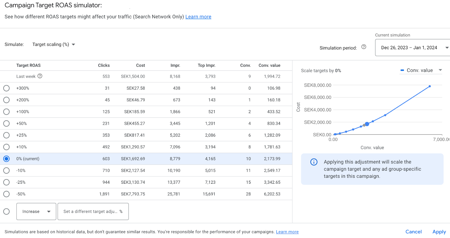Click the Impr. column header

pyautogui.click(x=175, y=65)
